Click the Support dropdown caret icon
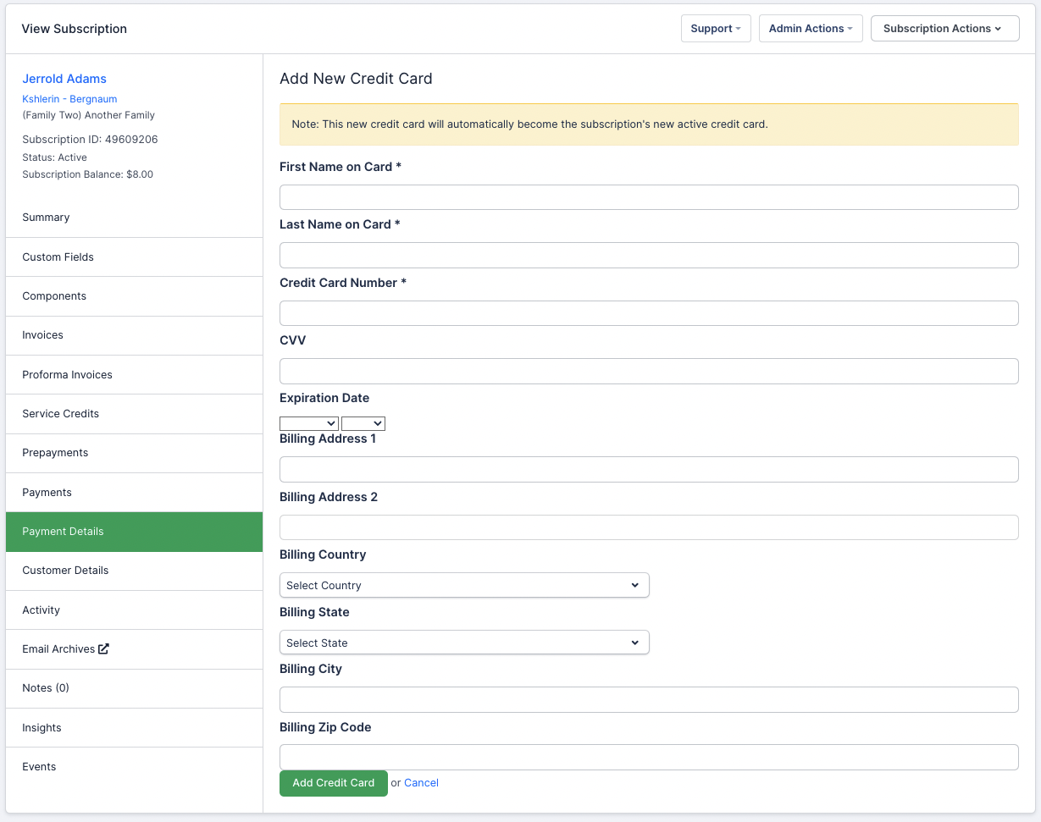The image size is (1041, 822). point(738,28)
